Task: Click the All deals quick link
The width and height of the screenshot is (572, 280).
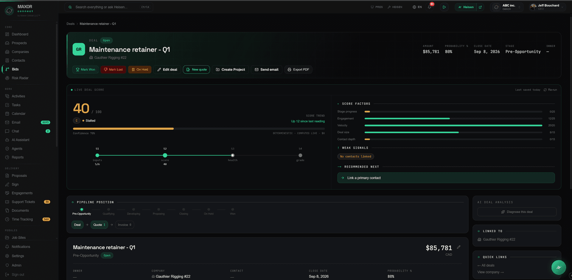Action: [x=486, y=265]
